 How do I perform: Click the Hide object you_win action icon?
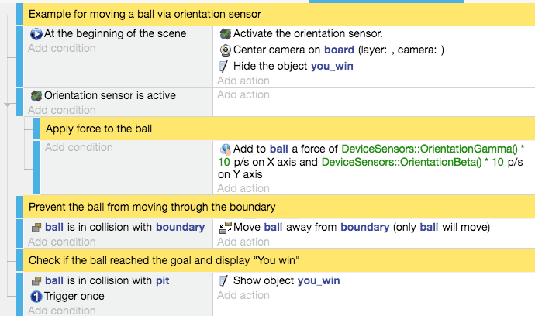pos(225,66)
